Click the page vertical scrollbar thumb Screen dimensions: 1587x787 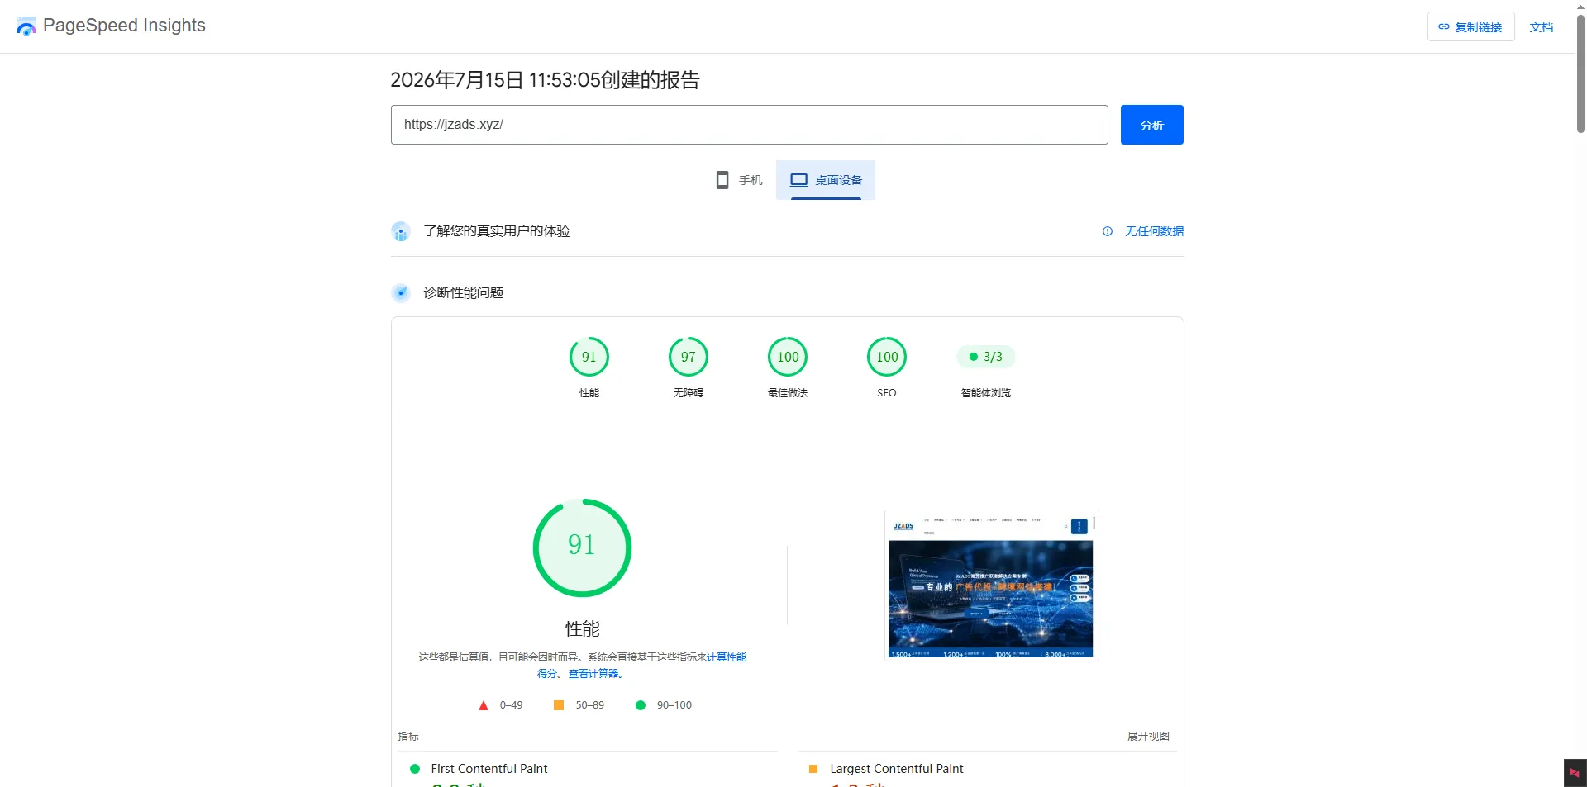coord(1580,74)
